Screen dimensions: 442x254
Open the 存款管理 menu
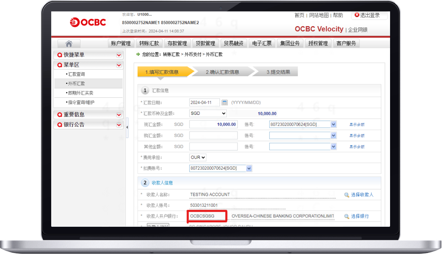[x=177, y=43]
